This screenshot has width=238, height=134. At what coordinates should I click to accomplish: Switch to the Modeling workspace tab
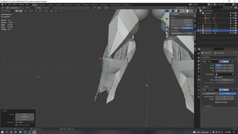pos(42,5)
